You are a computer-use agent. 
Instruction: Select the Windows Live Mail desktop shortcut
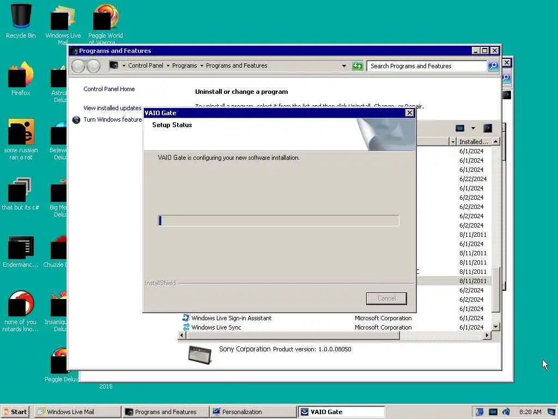tap(63, 24)
